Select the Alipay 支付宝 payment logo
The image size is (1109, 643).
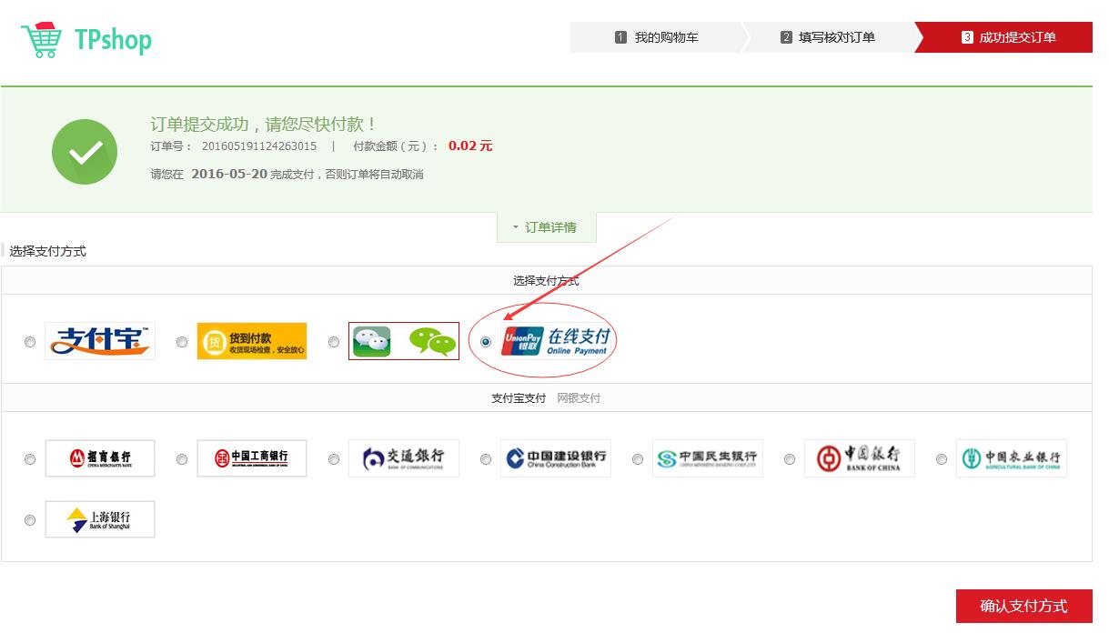(100, 340)
